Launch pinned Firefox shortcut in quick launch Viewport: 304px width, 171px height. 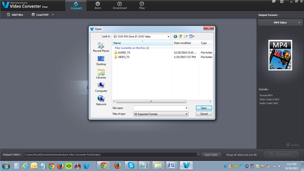point(60,166)
